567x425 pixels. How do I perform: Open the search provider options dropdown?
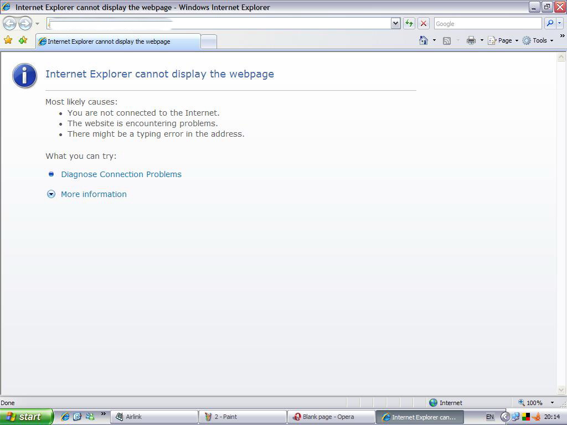[x=560, y=23]
